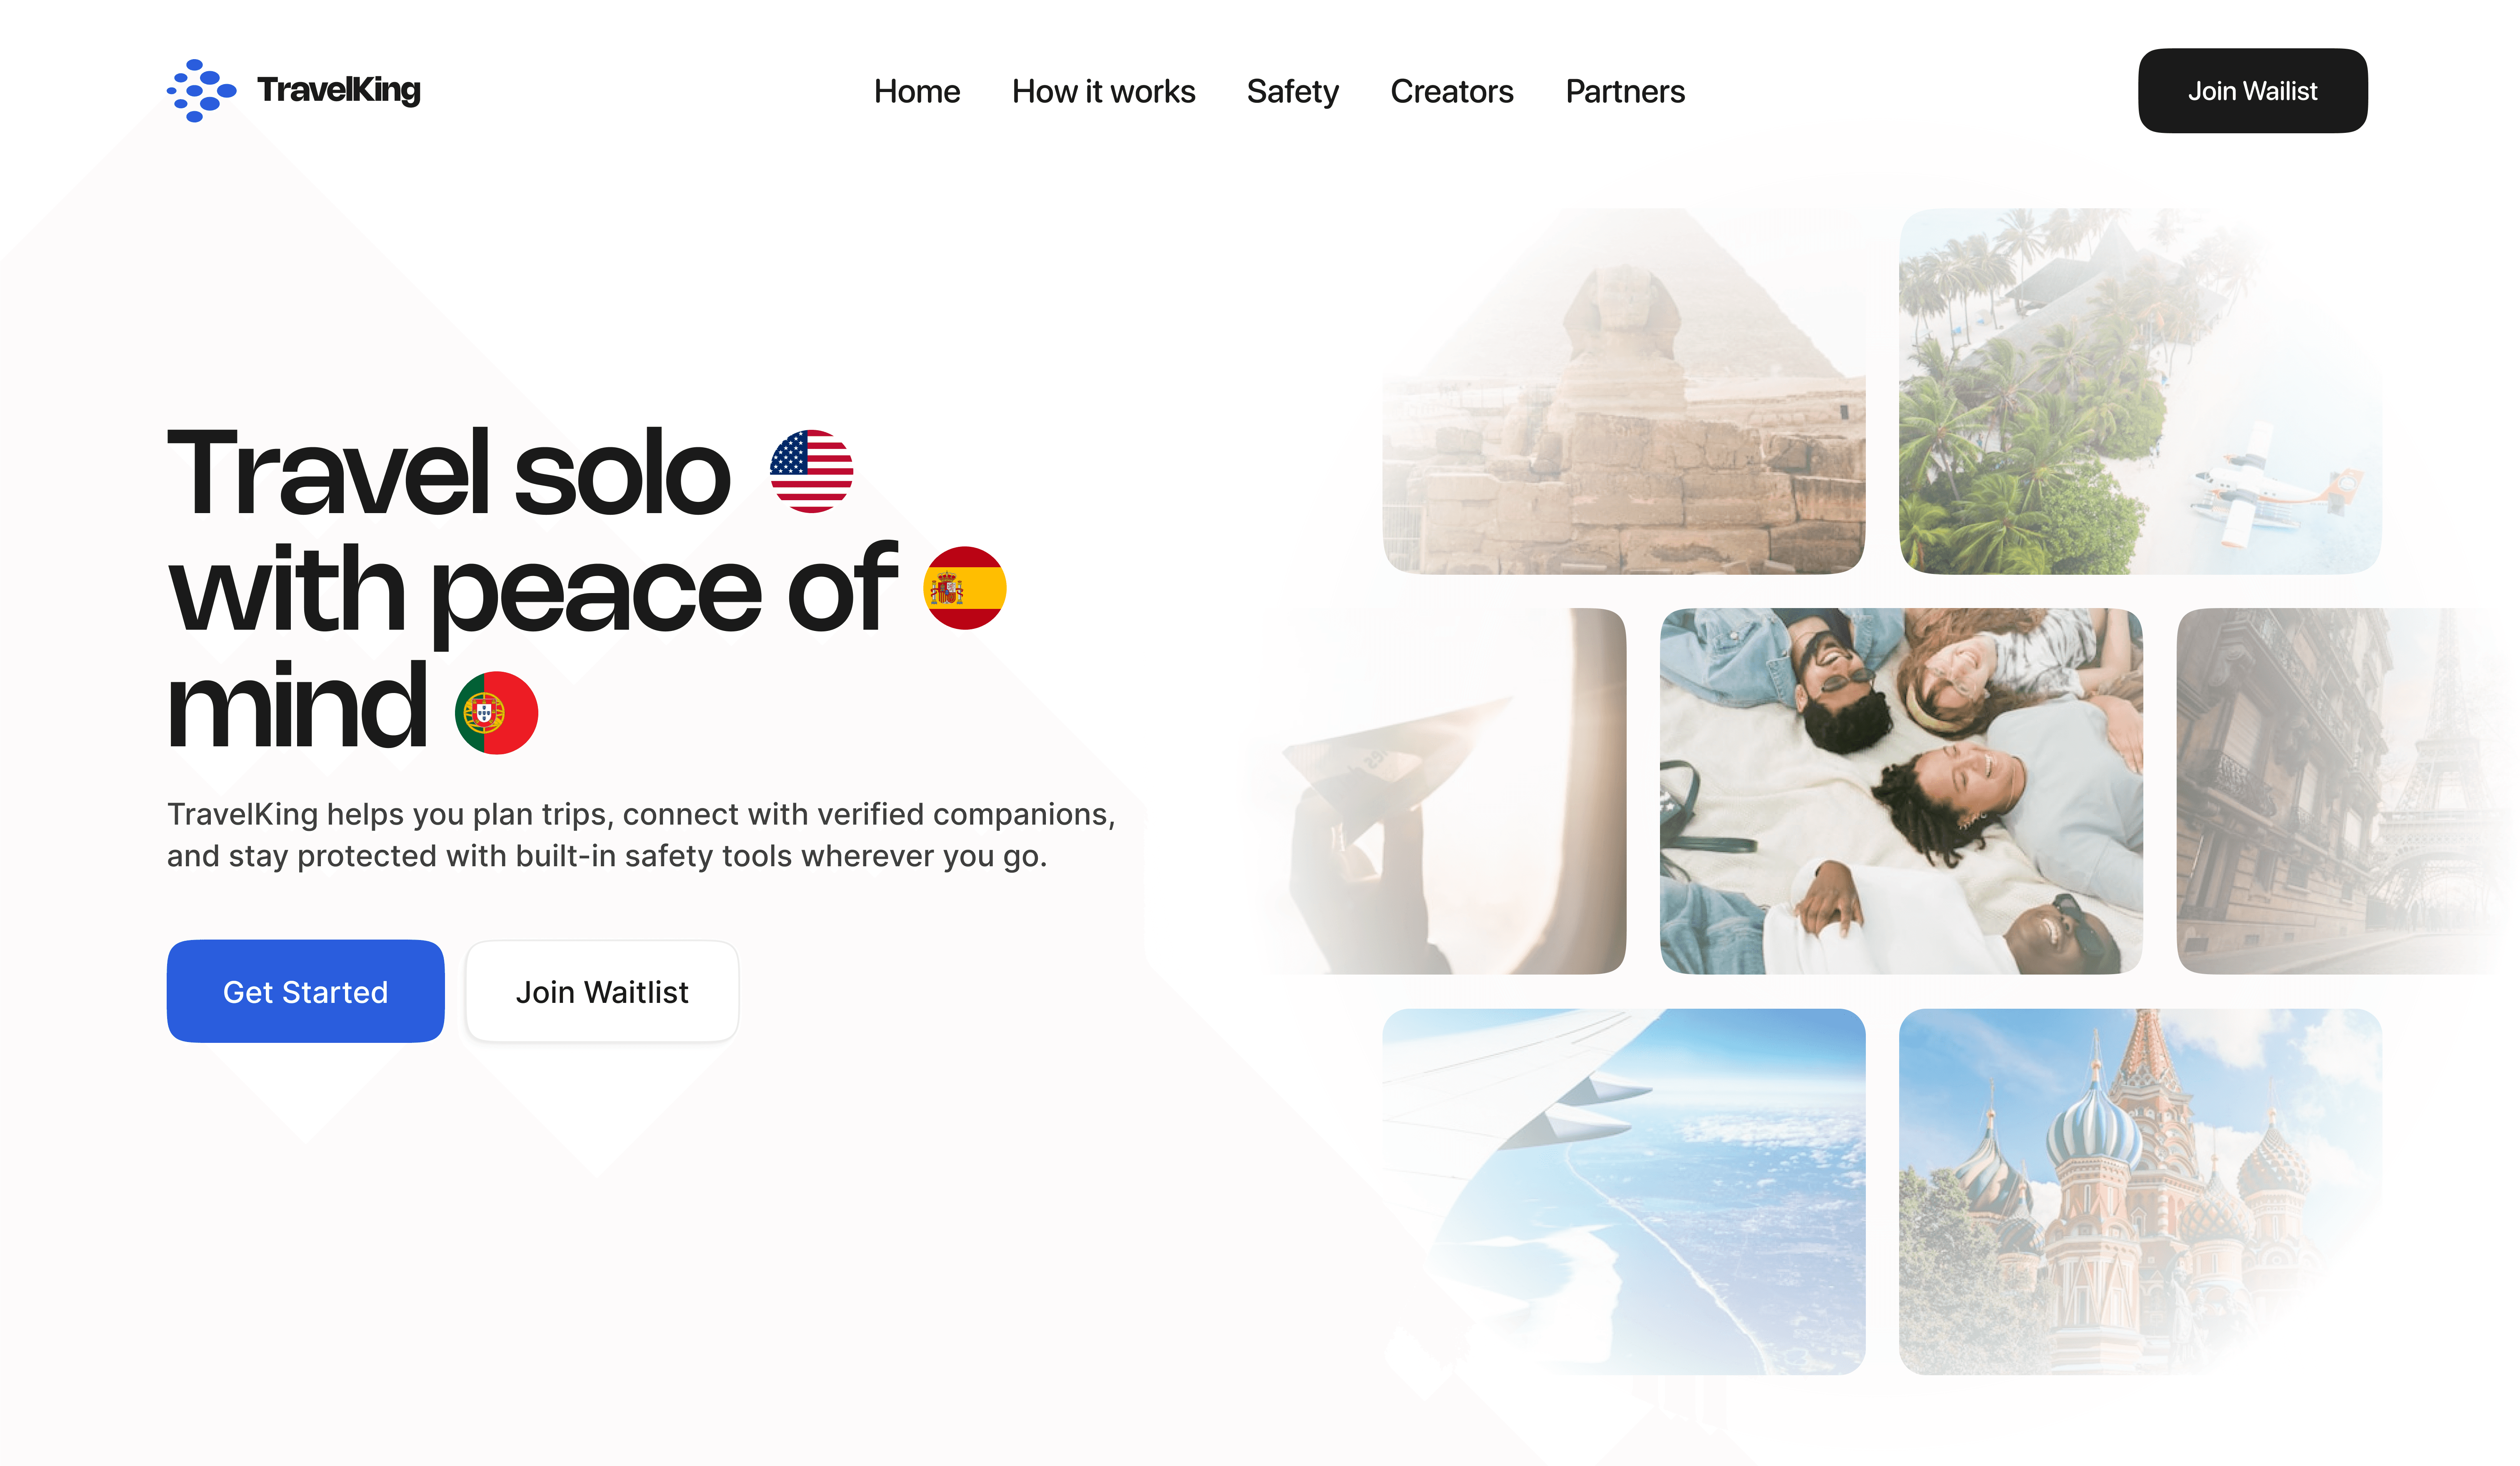
Task: Select the friends lying together photo
Action: pos(1901,790)
